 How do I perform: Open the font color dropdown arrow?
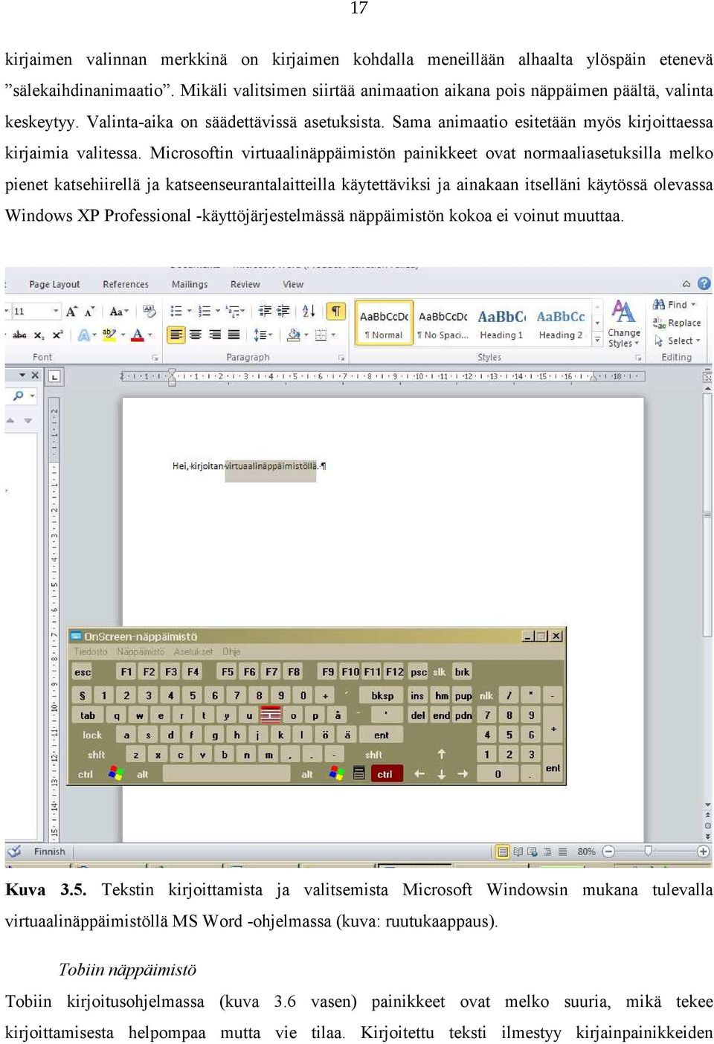pyautogui.click(x=149, y=335)
